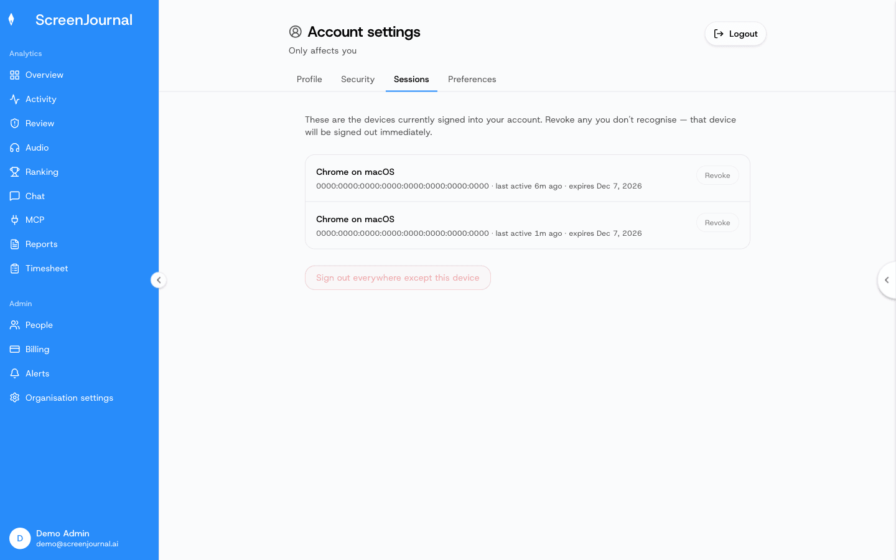Open the Profile tab
Screen dimensions: 896x560
point(309,80)
